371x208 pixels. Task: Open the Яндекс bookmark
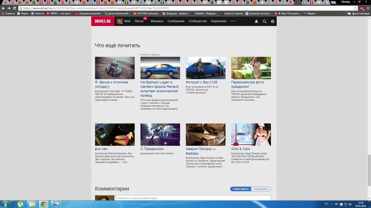coord(23,13)
